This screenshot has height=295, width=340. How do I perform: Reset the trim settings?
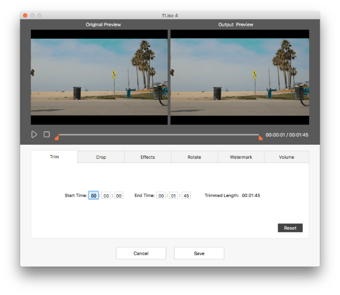point(290,228)
